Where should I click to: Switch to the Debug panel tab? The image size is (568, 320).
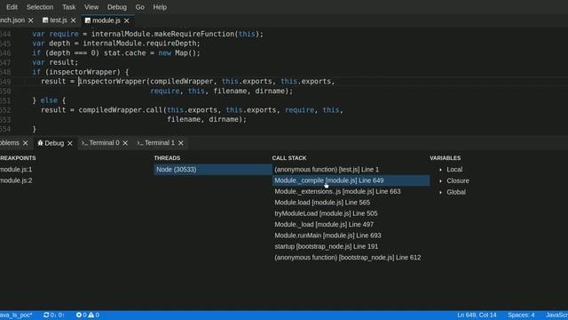click(54, 143)
